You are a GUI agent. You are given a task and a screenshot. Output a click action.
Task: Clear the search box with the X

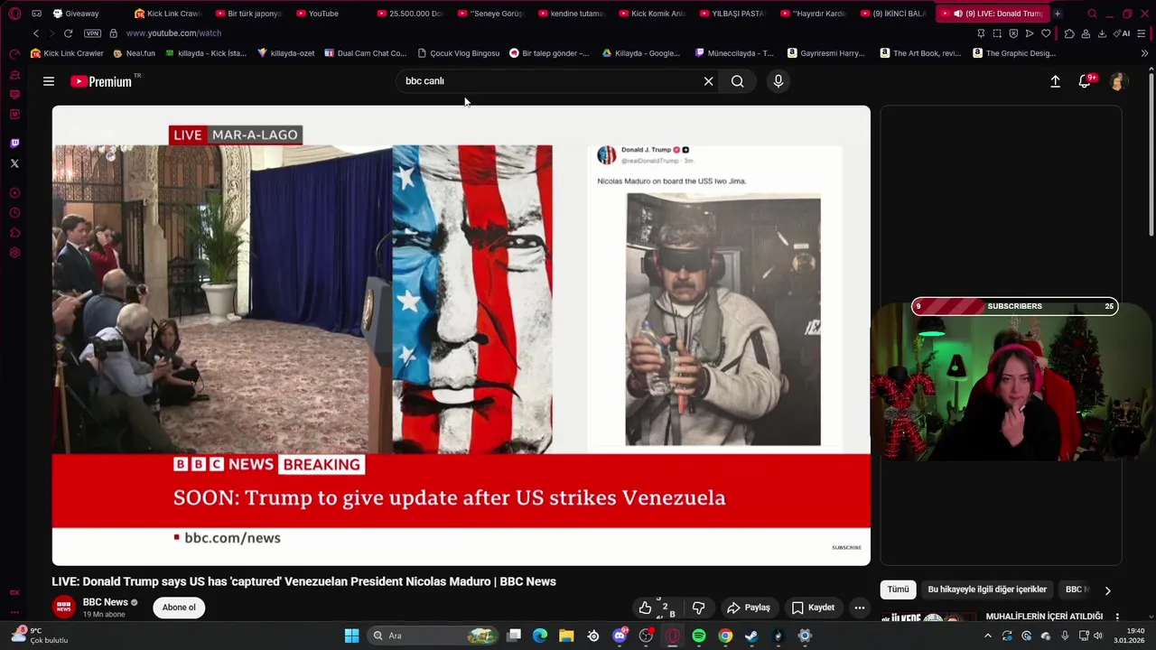coord(708,81)
